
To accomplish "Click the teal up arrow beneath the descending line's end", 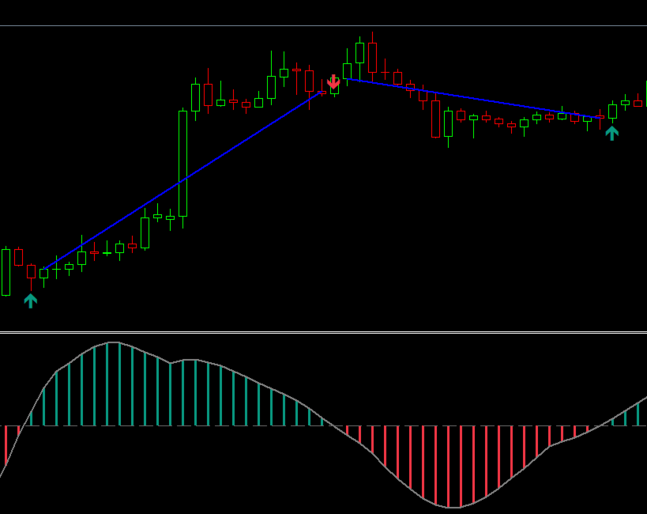I will [612, 134].
